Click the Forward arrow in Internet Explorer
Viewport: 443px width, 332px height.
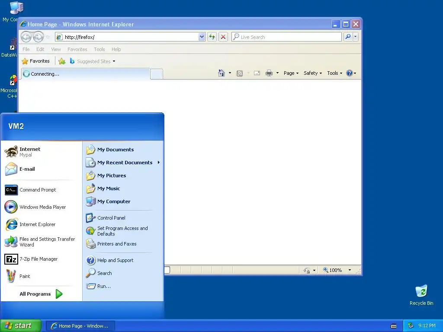[38, 37]
